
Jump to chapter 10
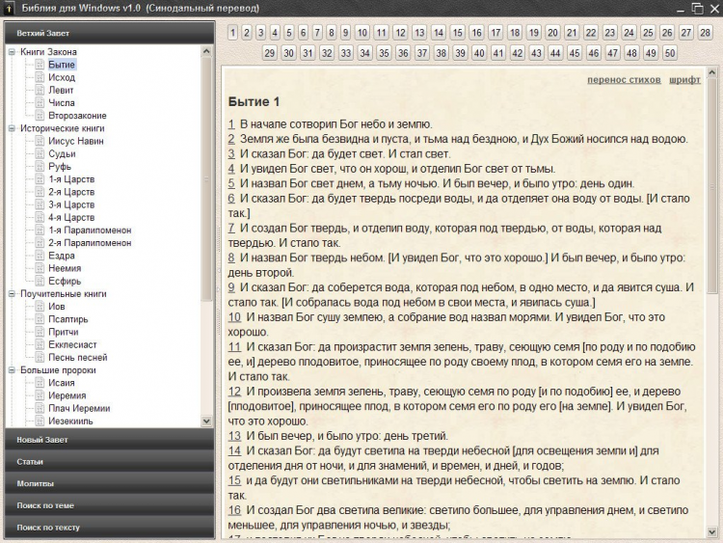(x=361, y=32)
